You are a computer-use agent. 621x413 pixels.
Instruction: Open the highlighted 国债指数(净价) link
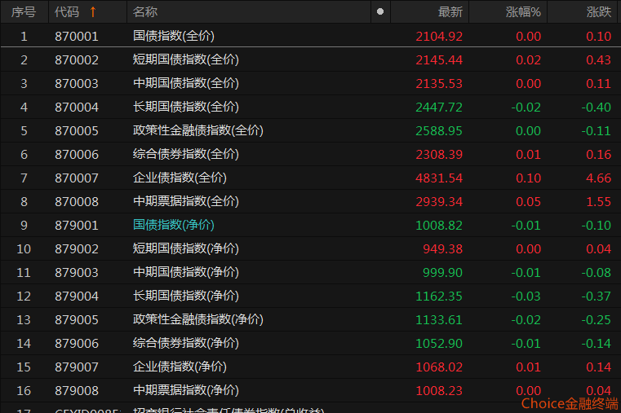[173, 225]
